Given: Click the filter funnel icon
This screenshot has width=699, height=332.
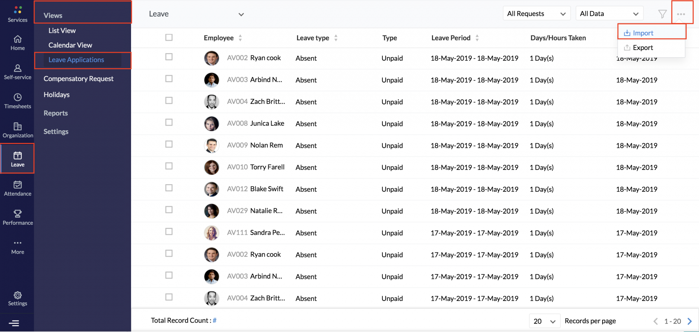Looking at the screenshot, I should pyautogui.click(x=662, y=14).
